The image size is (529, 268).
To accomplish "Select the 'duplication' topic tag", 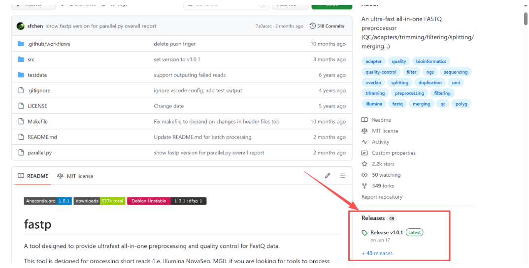I will coord(430,82).
